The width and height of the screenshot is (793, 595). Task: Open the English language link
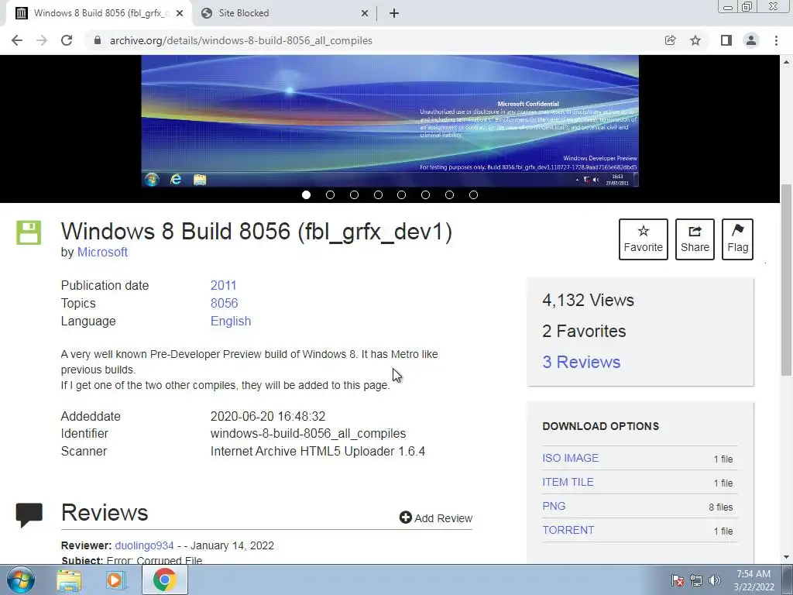coord(231,322)
